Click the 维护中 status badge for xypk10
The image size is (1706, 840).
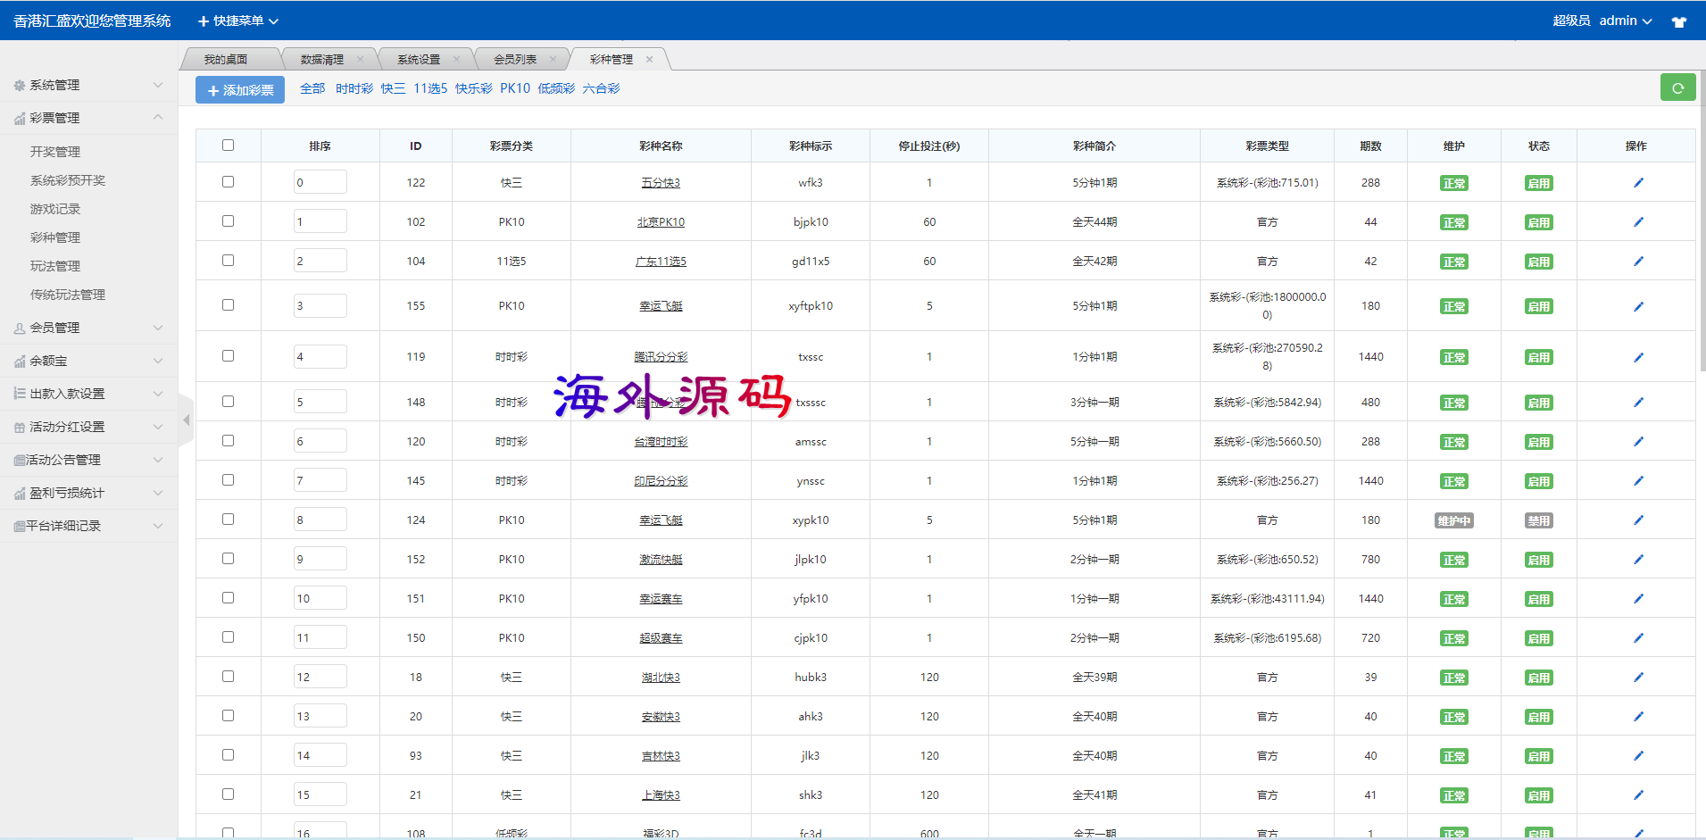pos(1453,521)
